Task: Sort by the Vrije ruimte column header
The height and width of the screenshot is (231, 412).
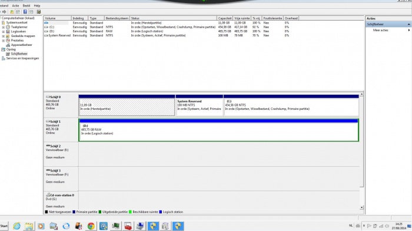Action: [x=242, y=18]
